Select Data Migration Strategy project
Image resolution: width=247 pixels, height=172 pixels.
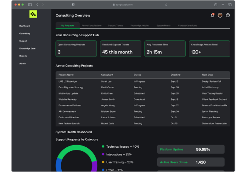(x=143, y=87)
